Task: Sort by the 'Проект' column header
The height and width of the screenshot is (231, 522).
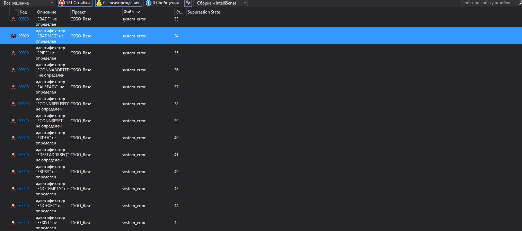Action: click(78, 12)
